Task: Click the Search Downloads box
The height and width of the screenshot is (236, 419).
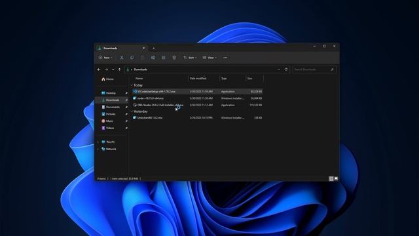Action: [314, 69]
